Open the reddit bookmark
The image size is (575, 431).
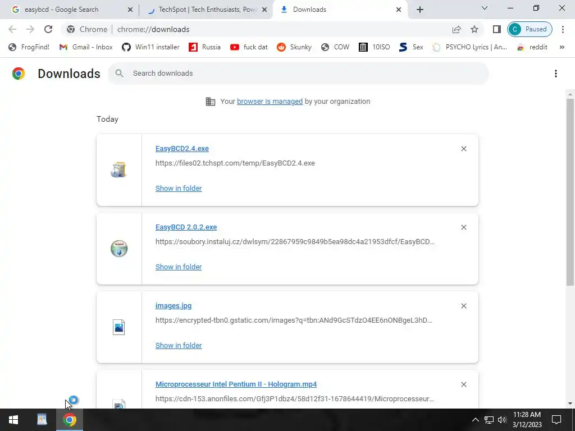point(532,47)
